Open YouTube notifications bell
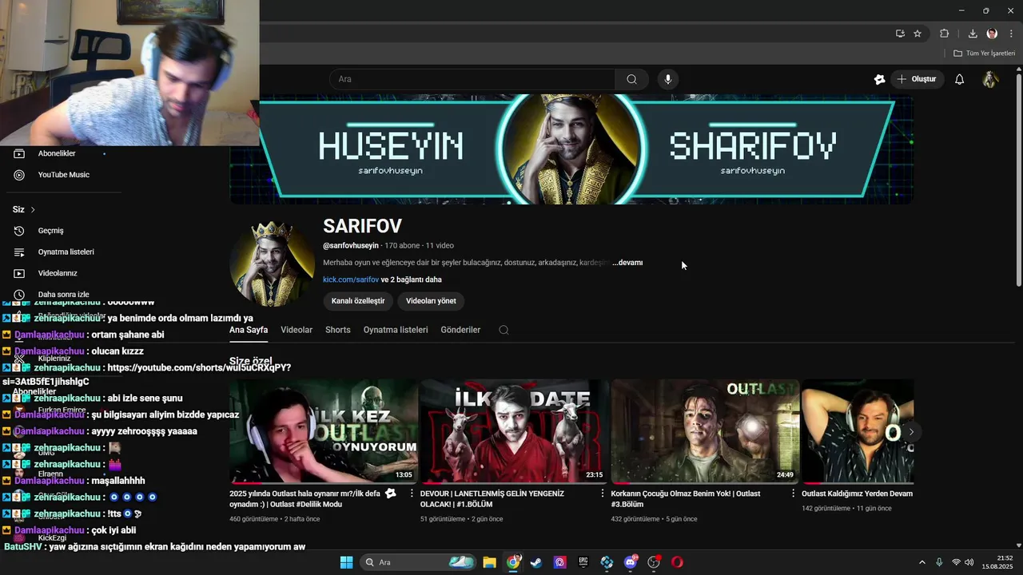Image resolution: width=1023 pixels, height=575 pixels. pos(960,79)
